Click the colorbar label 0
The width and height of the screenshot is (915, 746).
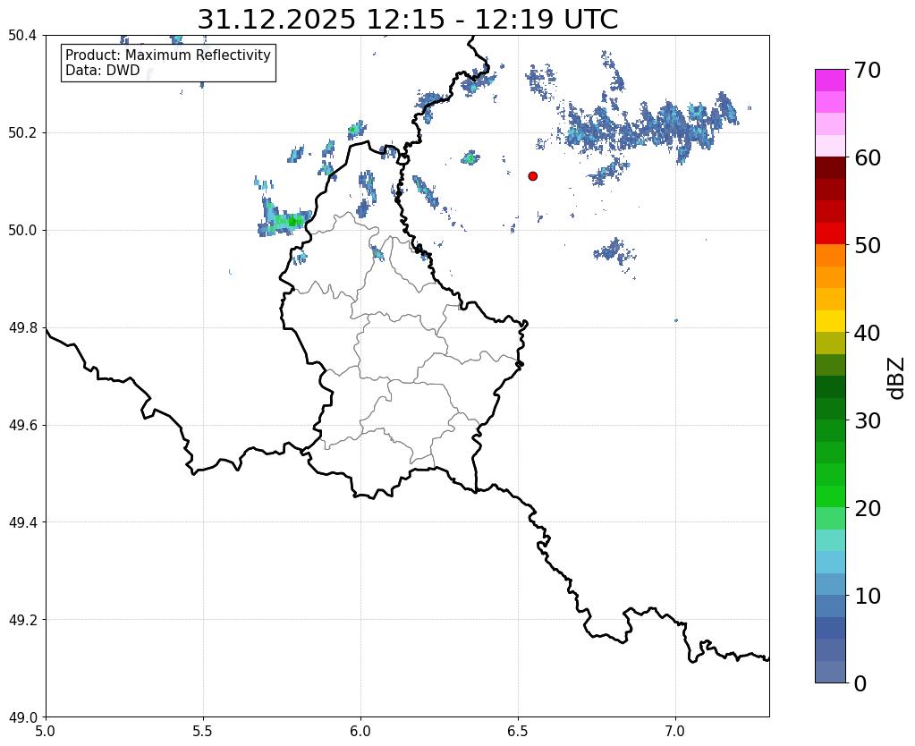click(860, 683)
